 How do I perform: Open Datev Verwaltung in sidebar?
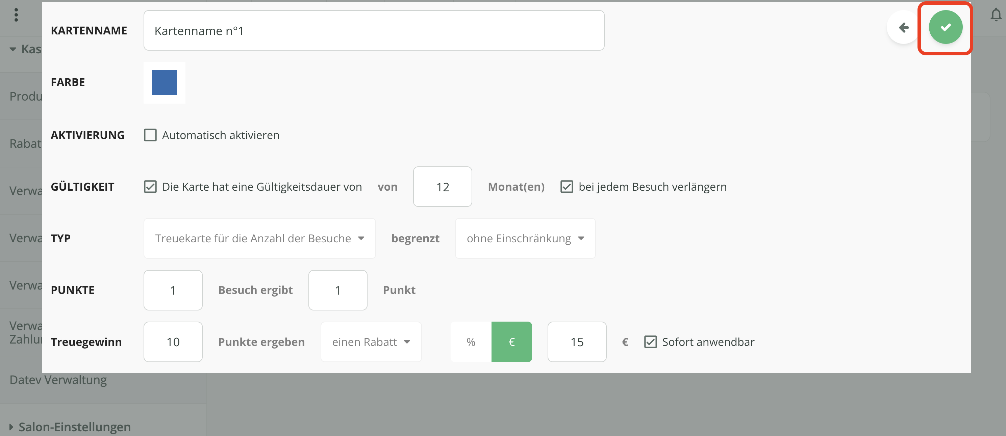point(58,379)
